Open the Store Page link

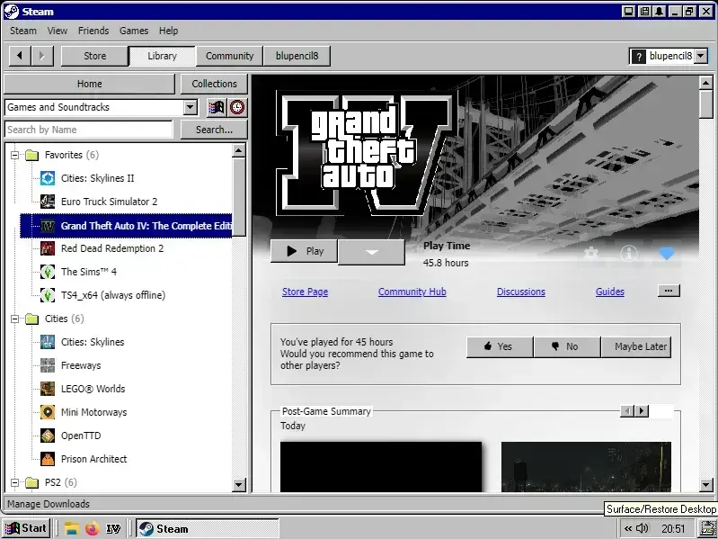tap(305, 292)
